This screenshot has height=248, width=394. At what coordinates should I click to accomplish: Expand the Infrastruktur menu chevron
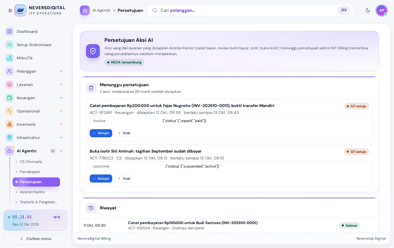61,138
